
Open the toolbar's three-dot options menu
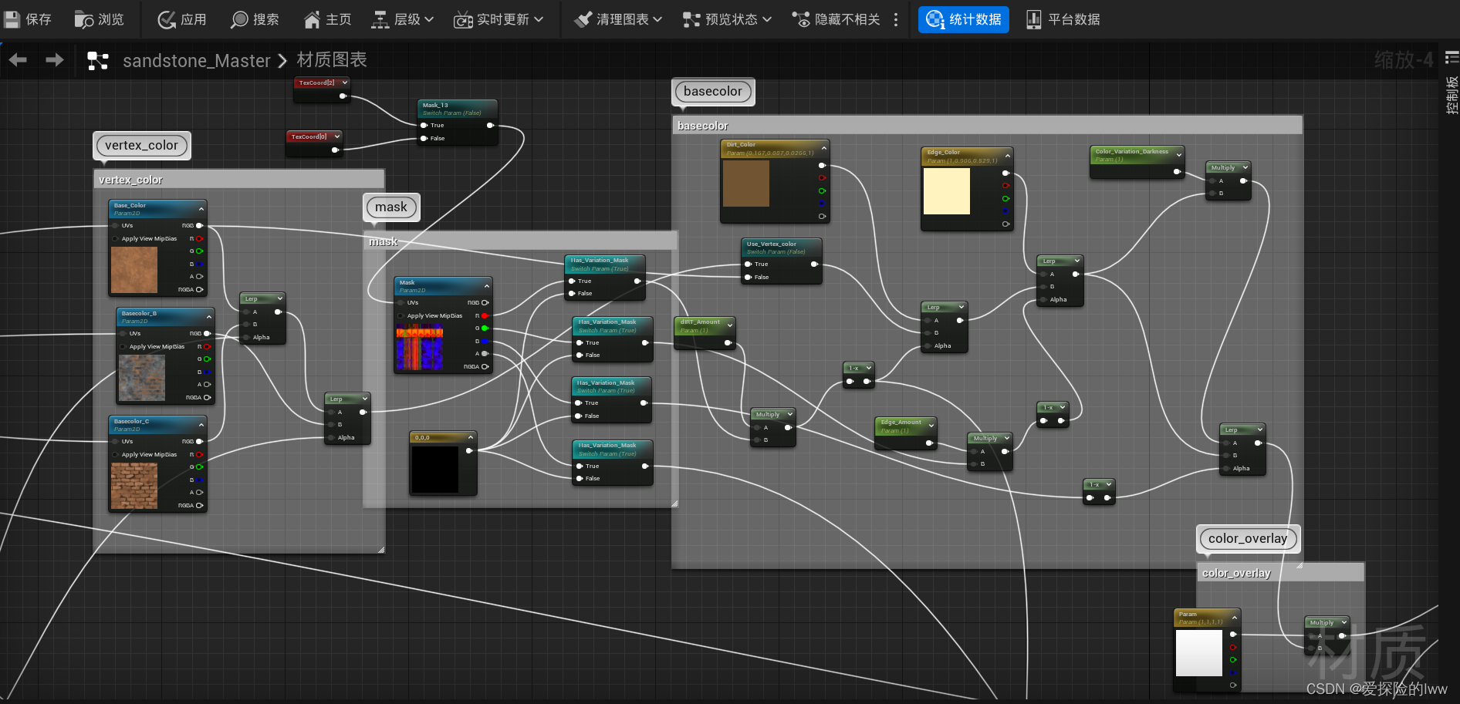[x=896, y=19]
